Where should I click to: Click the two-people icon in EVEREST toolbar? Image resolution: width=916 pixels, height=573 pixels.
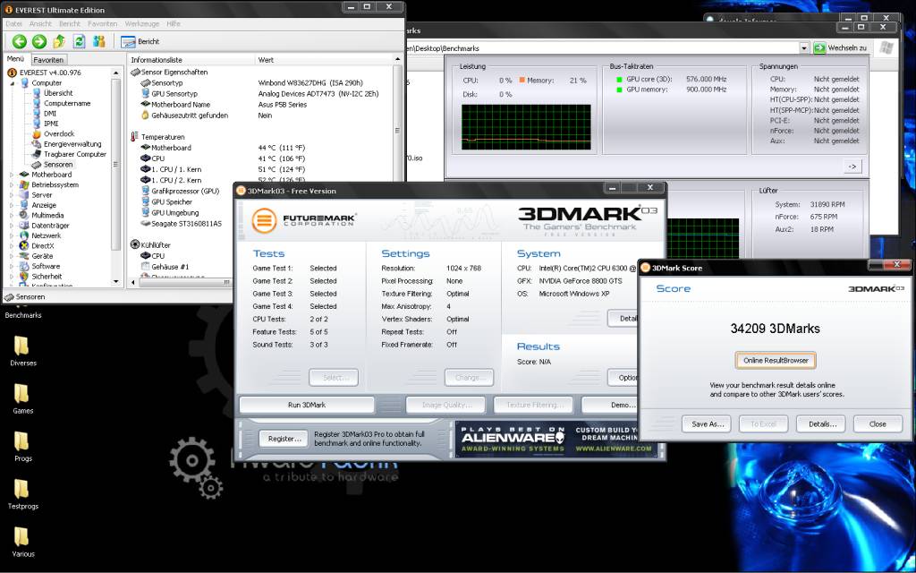tap(98, 41)
